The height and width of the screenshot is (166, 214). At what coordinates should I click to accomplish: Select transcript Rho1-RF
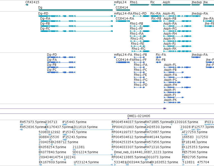[140, 31]
